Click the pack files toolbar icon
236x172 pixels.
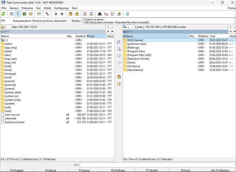pyautogui.click(x=70, y=14)
